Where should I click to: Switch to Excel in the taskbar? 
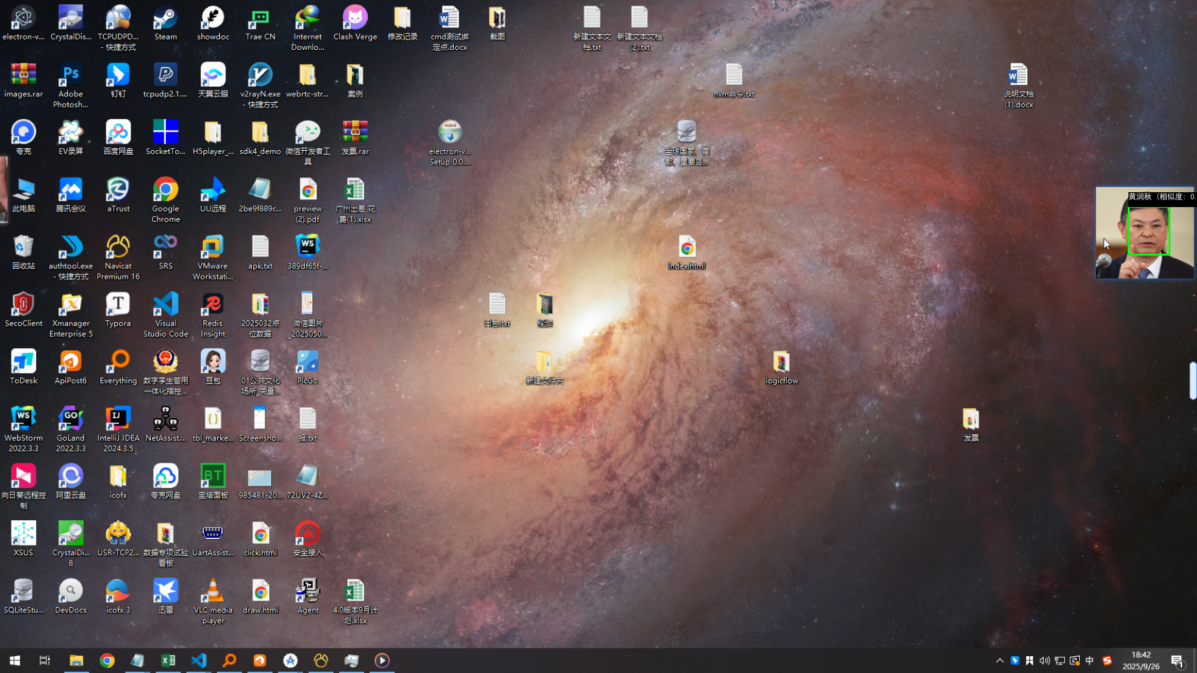(168, 661)
